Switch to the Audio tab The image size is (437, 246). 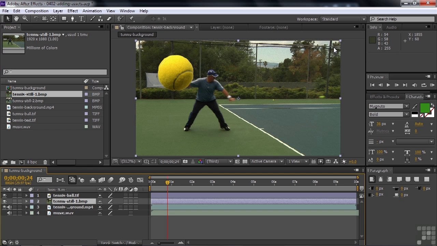392,27
